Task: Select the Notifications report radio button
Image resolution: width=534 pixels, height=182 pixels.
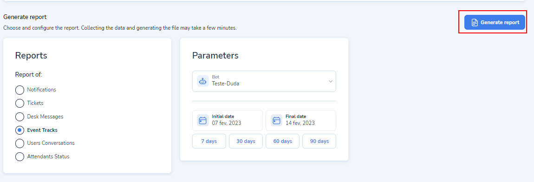Action: (x=20, y=90)
